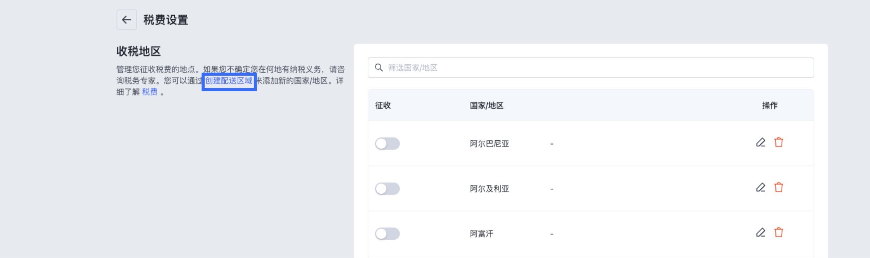The width and height of the screenshot is (870, 258).
Task: Click the magnifier icon in the search box
Action: click(x=379, y=68)
